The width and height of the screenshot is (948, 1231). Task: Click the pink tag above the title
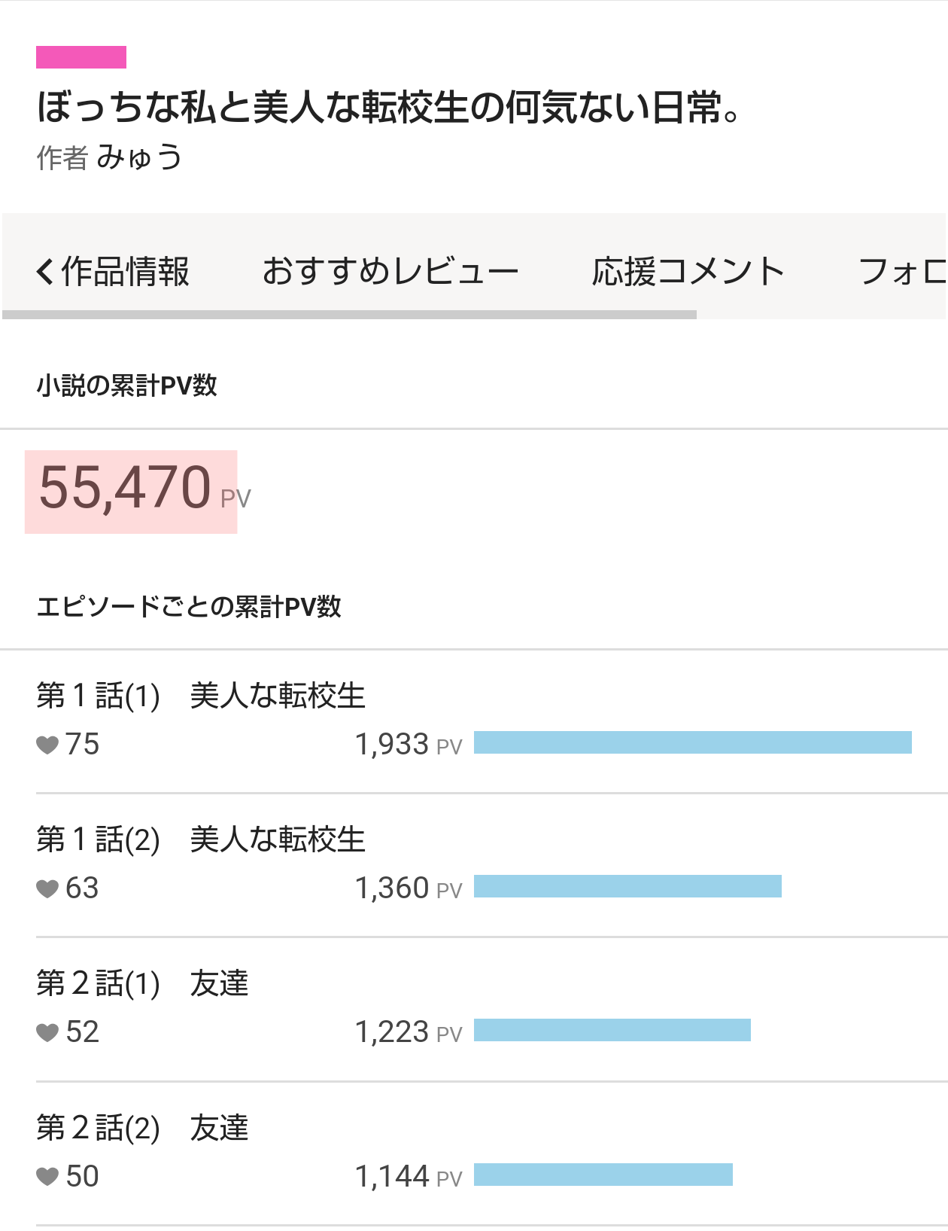81,57
